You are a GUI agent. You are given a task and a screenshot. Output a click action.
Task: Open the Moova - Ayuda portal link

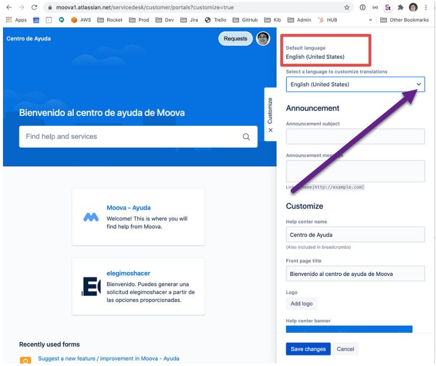pos(129,208)
